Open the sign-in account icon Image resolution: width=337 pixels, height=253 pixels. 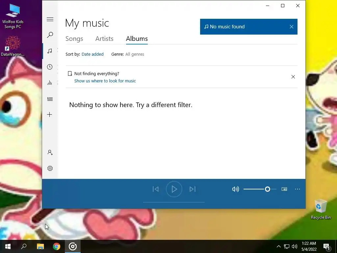(50, 153)
